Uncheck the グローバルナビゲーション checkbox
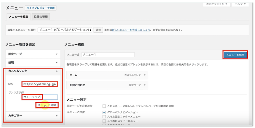Image resolution: width=255 pixels, height=128 pixels. pyautogui.click(x=104, y=112)
